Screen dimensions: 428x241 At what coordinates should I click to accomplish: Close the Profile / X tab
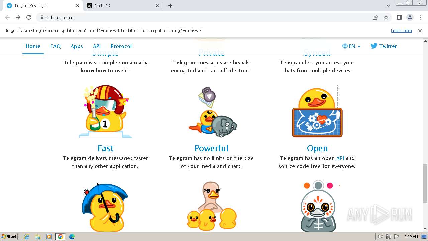[x=158, y=6]
